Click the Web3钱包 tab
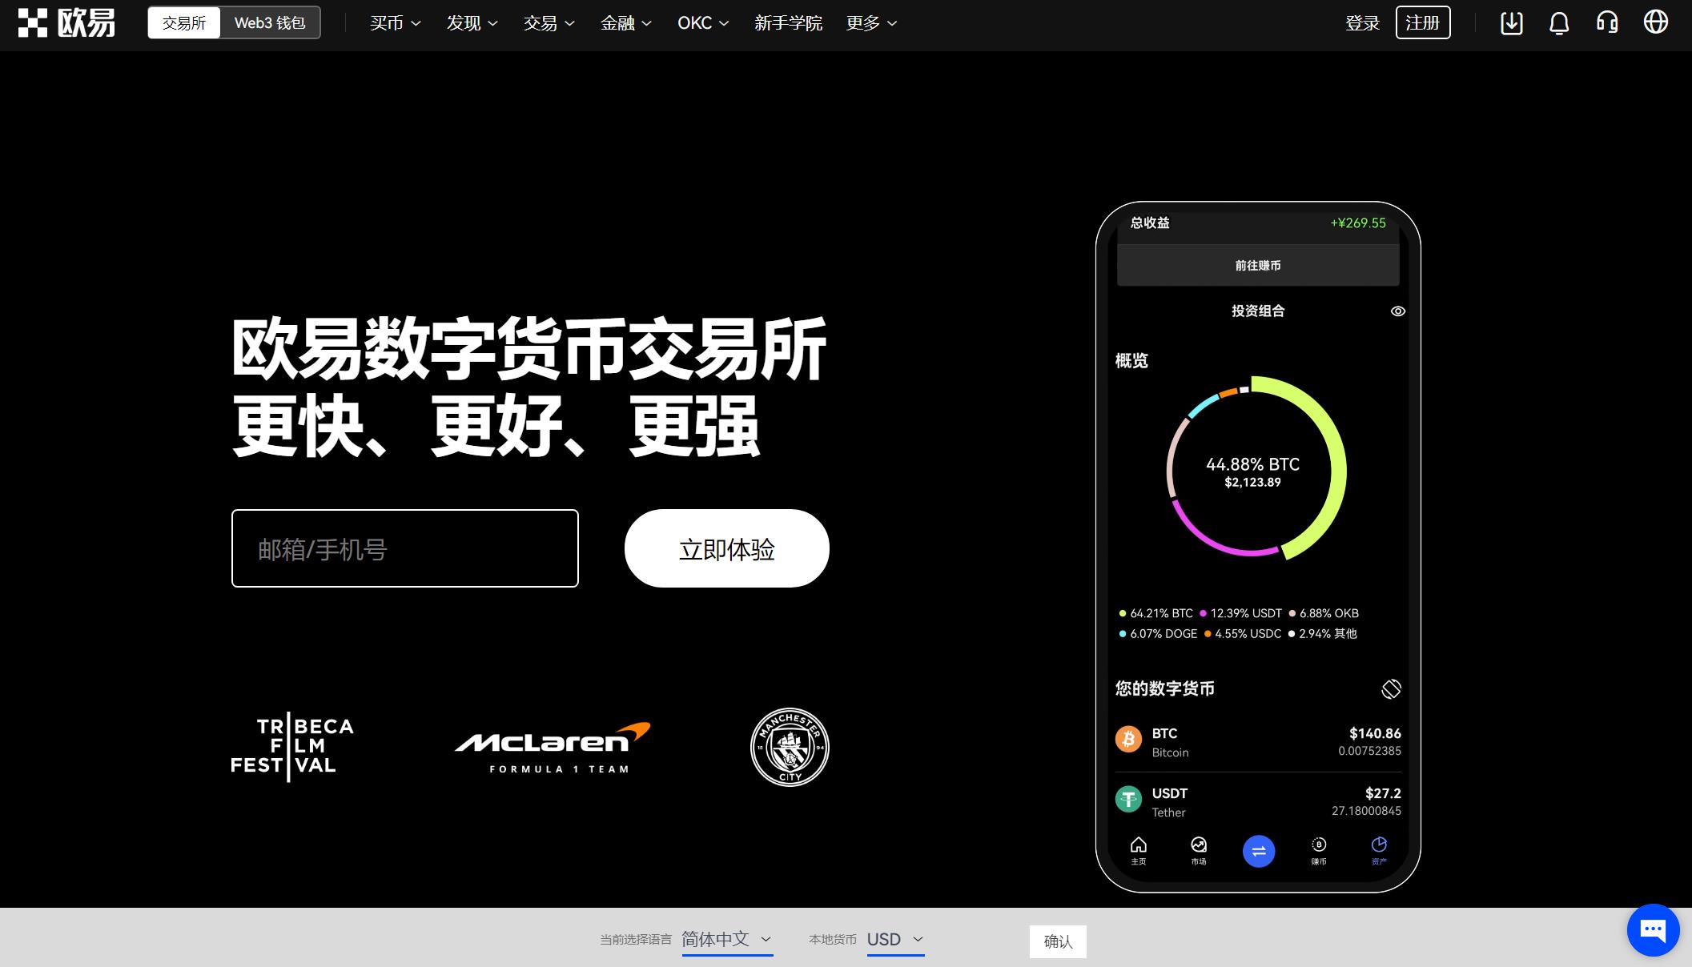Screen dimensions: 1692x967 [x=270, y=23]
